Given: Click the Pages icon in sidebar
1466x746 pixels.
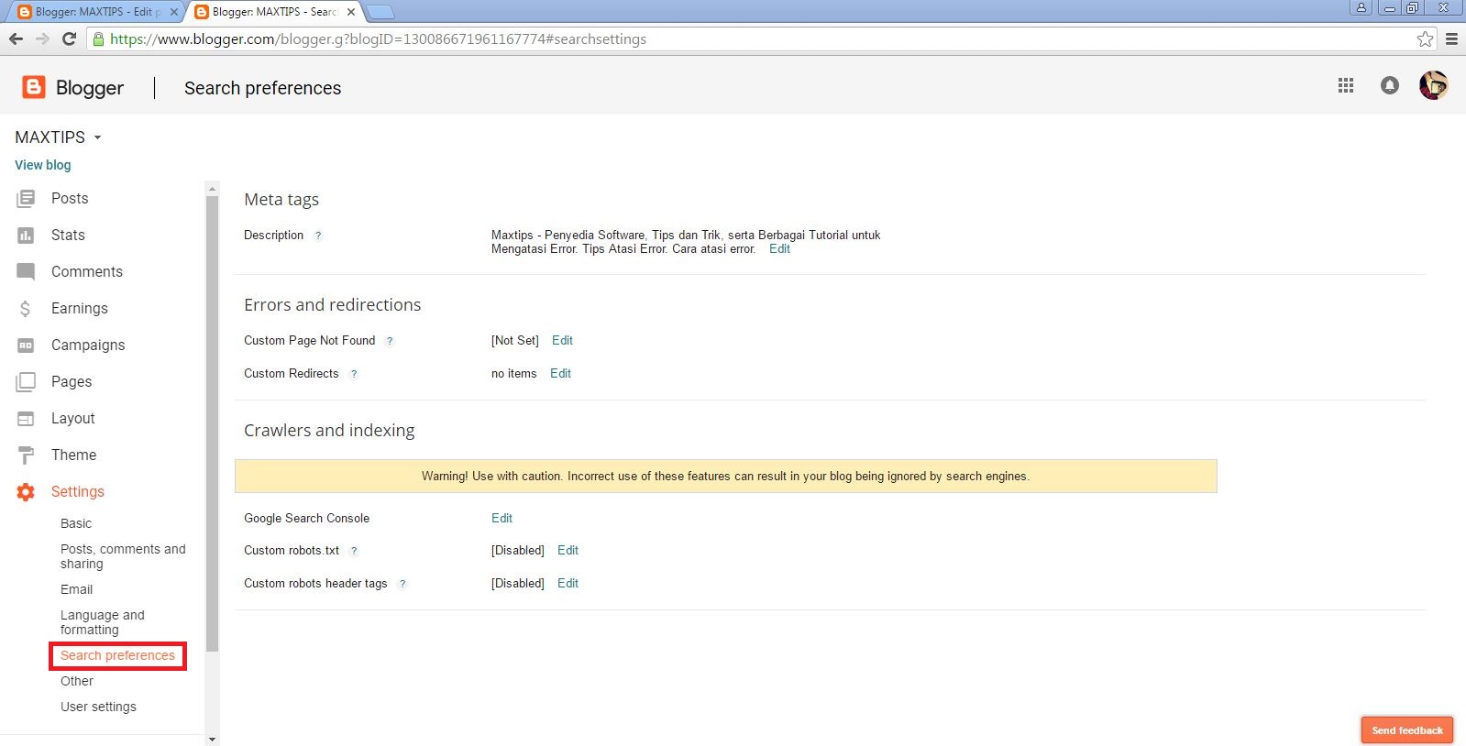Looking at the screenshot, I should [x=26, y=382].
